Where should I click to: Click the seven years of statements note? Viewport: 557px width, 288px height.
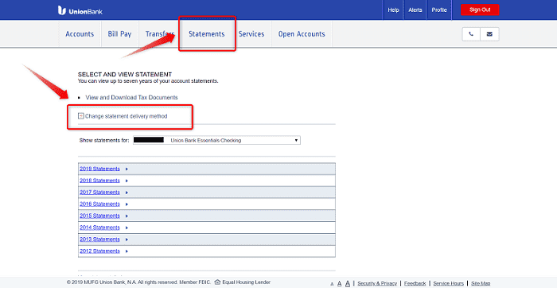pyautogui.click(x=148, y=81)
